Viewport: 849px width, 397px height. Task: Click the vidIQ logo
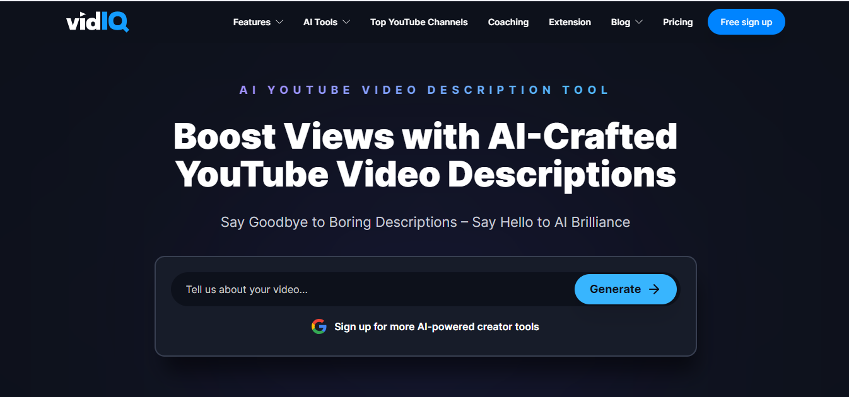[x=97, y=22]
